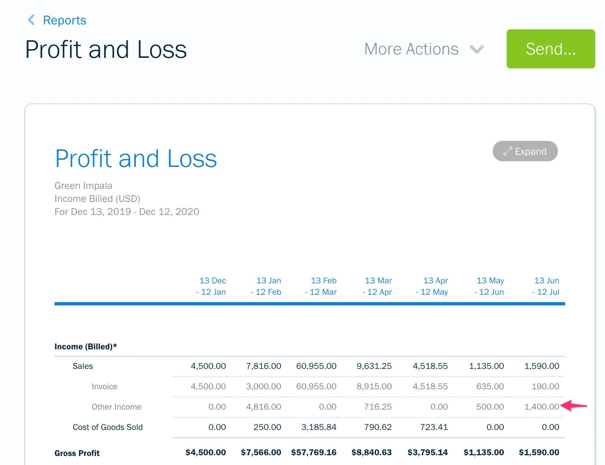Select the 13 Jan - 12 Feb column header
Screen dimensions: 605x465
click(266, 286)
